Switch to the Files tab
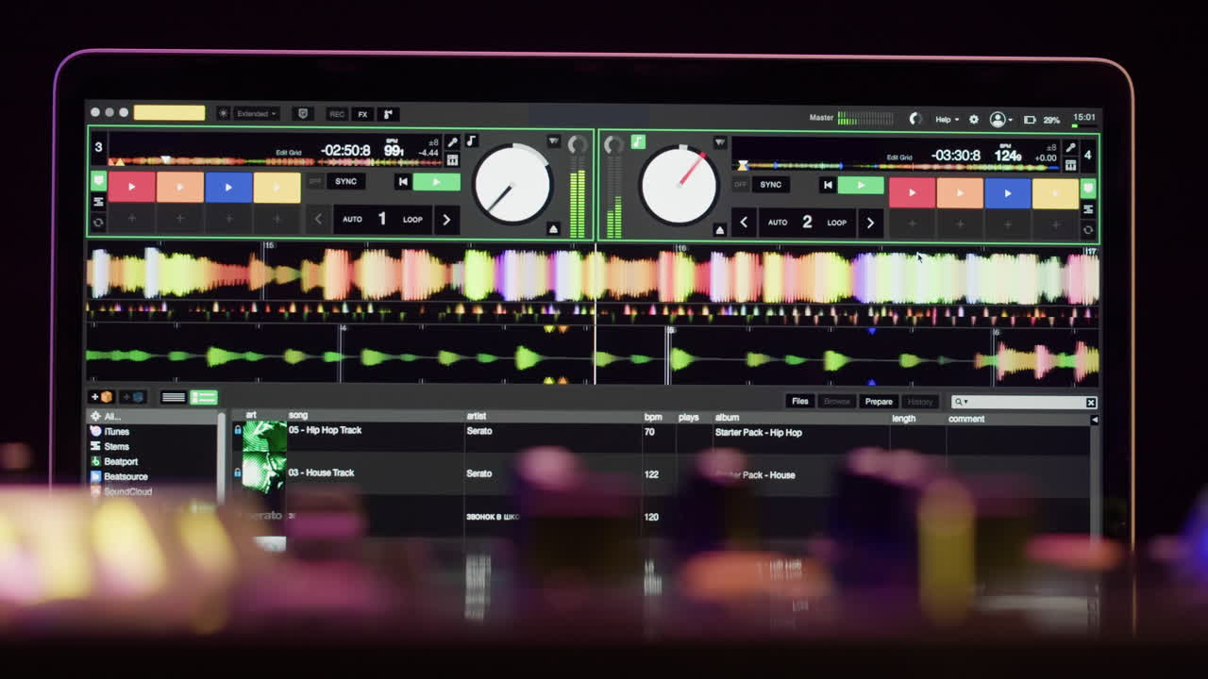Screen dimensions: 1208x679 (799, 401)
